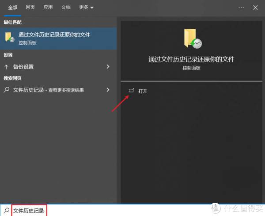Click the open-window icon next to 打开
Screen dimensions: 265x216
tap(131, 90)
